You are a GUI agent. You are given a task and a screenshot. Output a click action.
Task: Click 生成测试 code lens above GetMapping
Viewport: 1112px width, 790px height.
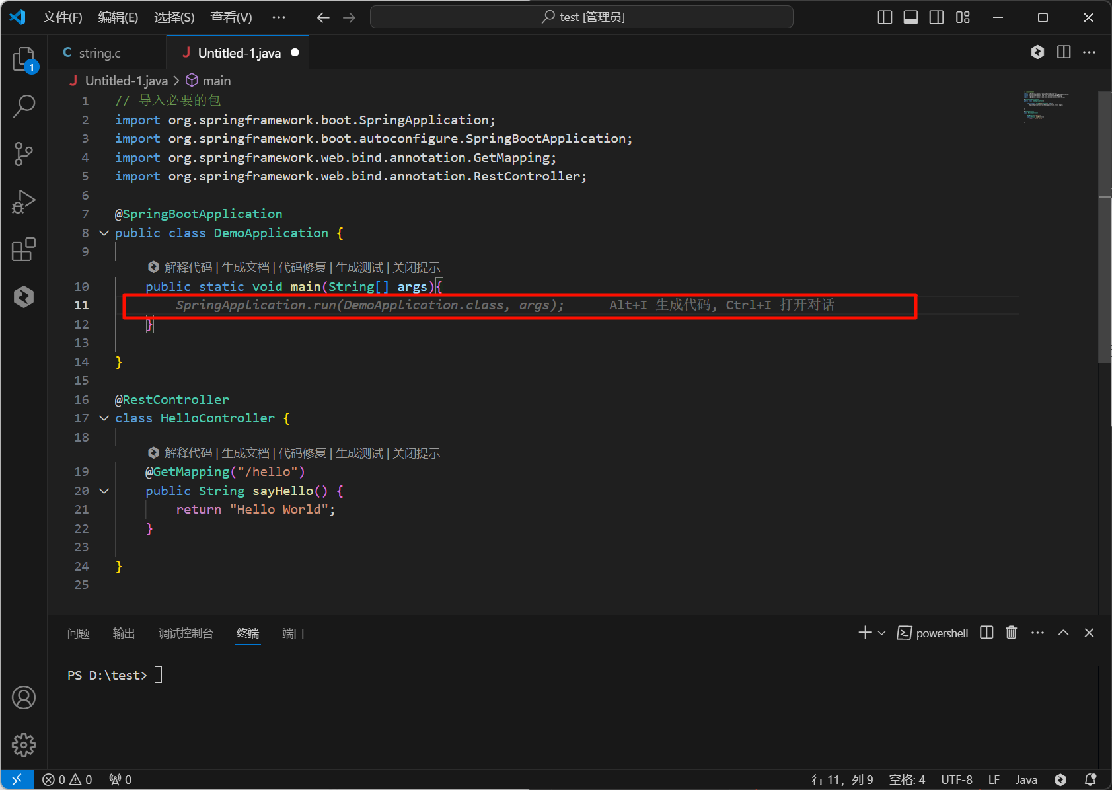pyautogui.click(x=359, y=454)
